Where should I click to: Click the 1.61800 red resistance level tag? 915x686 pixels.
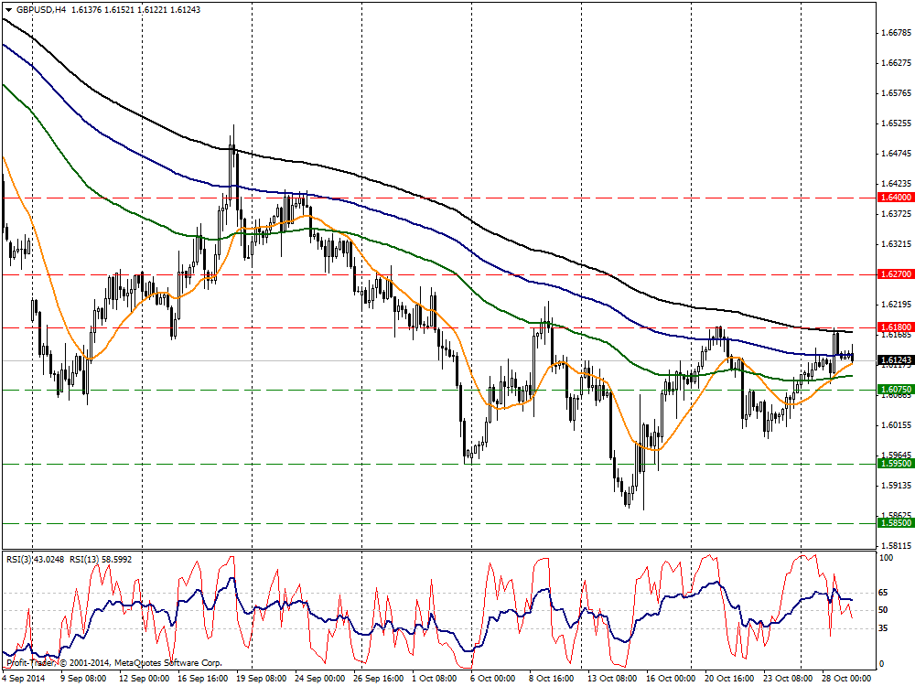tap(894, 327)
